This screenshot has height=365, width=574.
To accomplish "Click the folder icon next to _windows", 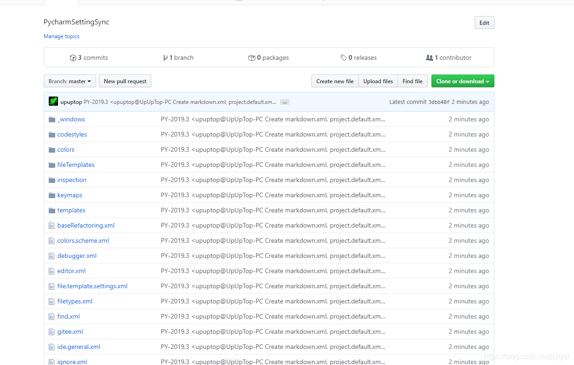I will click(52, 120).
